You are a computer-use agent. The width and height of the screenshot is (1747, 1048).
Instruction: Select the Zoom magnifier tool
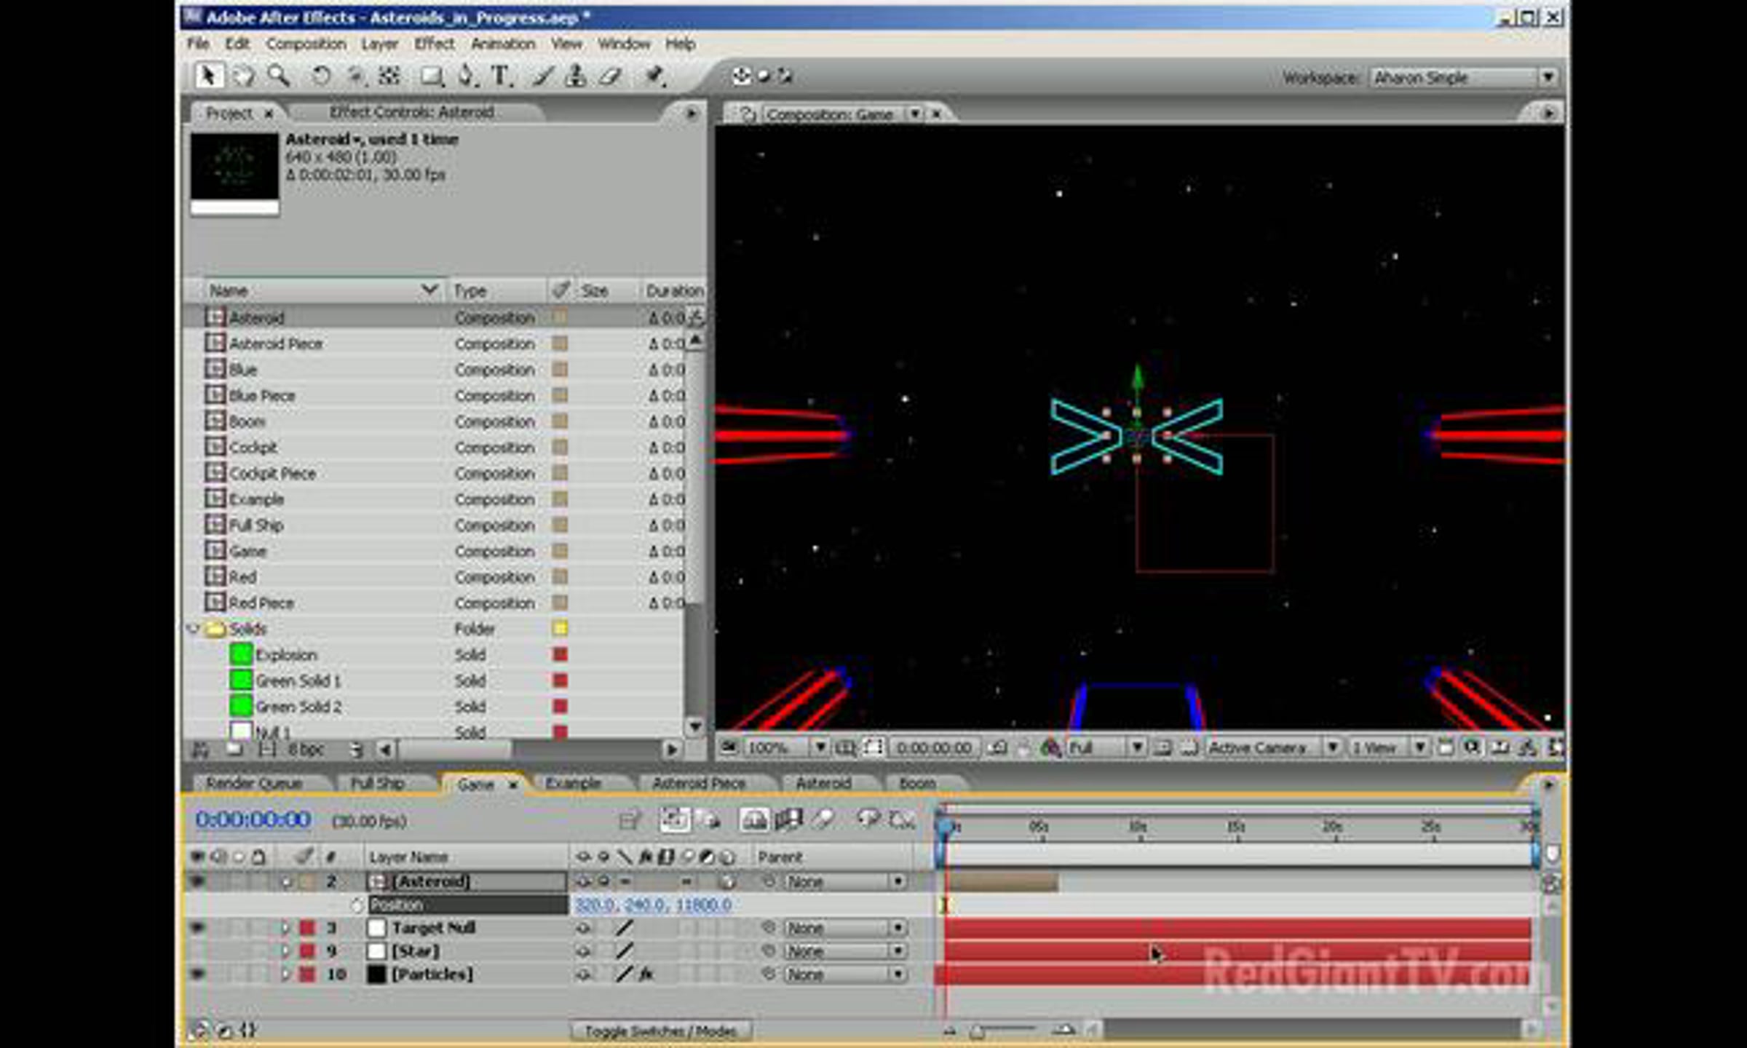(x=278, y=76)
